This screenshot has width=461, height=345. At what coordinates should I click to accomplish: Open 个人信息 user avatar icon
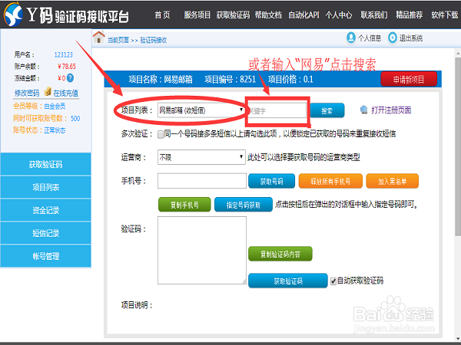351,38
